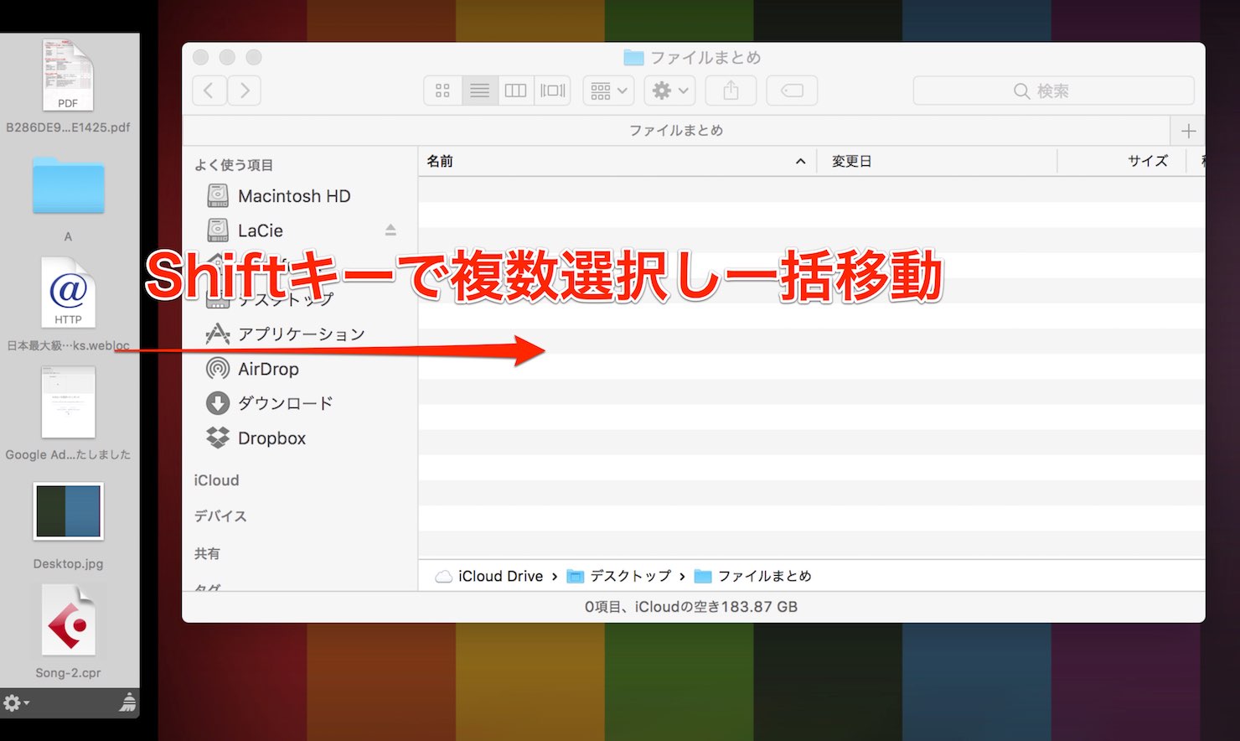This screenshot has width=1240, height=741.
Task: Open the item arrangement dropdown
Action: [608, 91]
